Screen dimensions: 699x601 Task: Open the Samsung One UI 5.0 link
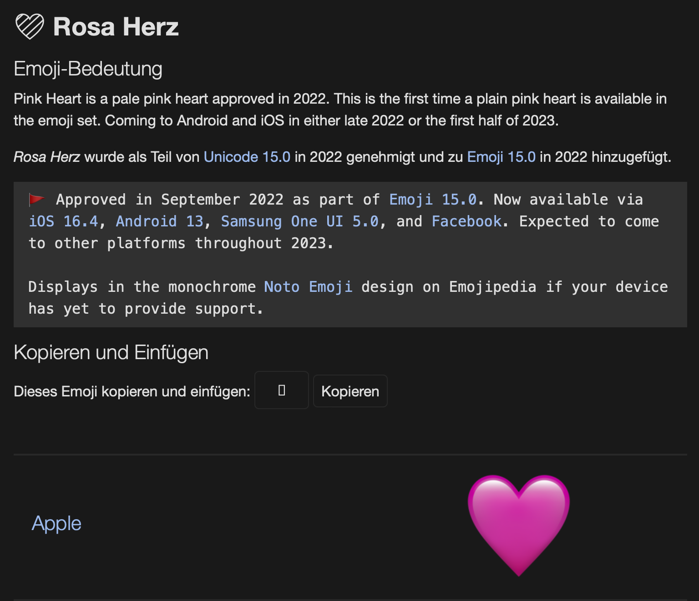tap(299, 221)
